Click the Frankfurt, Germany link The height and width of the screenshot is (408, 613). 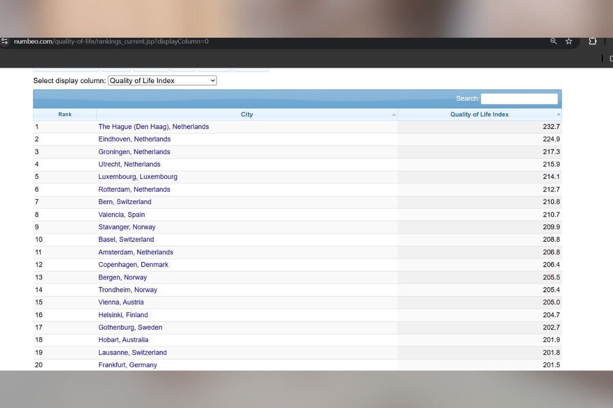[x=128, y=365]
